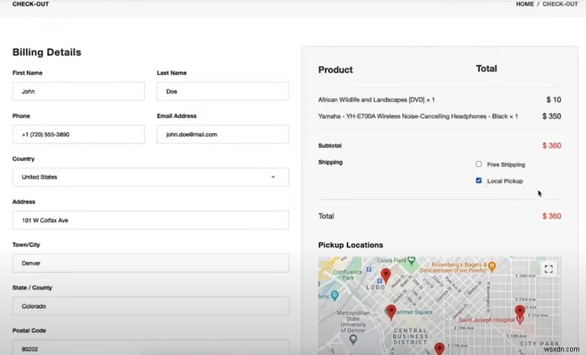Focus the Phone number input
The height and width of the screenshot is (355, 586).
78,135
